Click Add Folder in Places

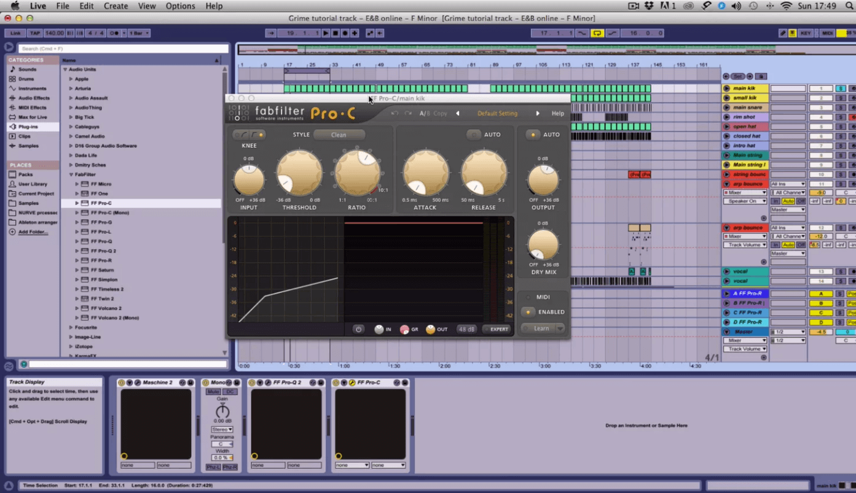33,232
